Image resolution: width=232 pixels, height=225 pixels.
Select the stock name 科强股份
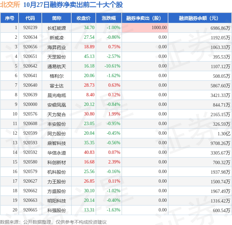57,210
